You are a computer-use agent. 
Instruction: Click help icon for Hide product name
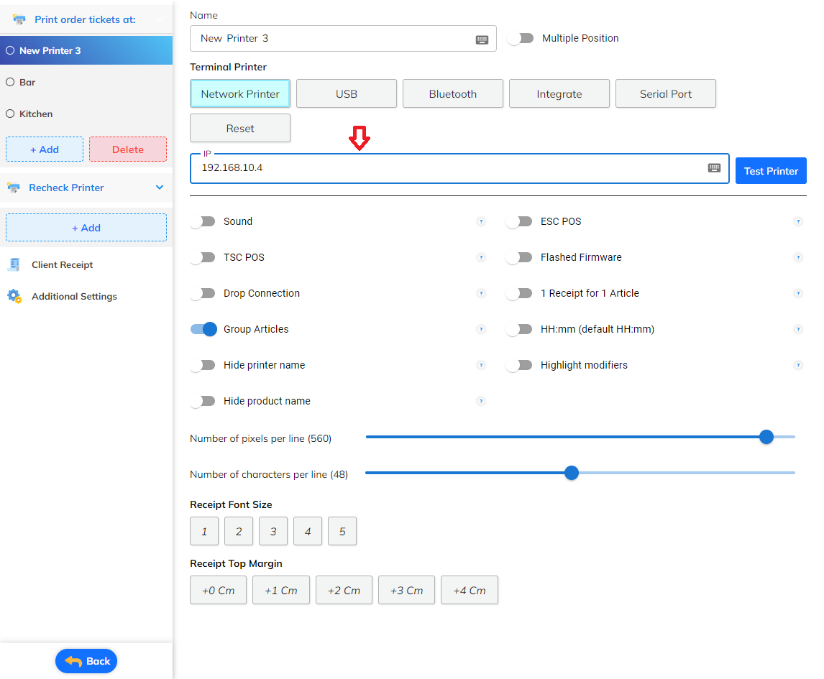pyautogui.click(x=481, y=401)
